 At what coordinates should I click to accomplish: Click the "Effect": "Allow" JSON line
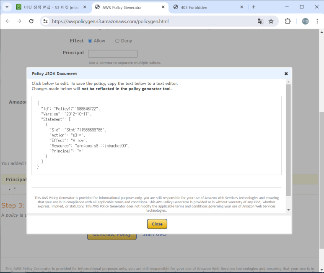coord(68,140)
